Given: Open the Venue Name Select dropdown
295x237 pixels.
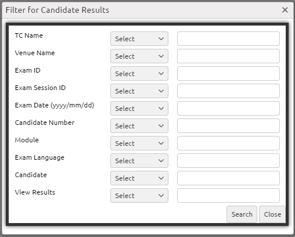Looking at the screenshot, I should (139, 56).
